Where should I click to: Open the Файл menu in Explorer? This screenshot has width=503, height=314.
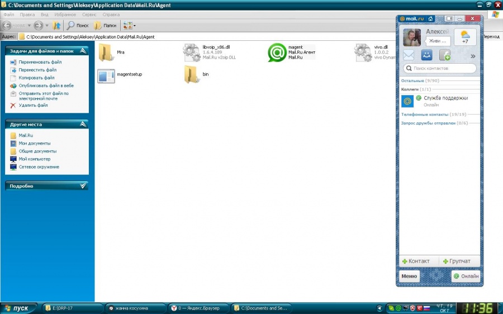[x=8, y=15]
